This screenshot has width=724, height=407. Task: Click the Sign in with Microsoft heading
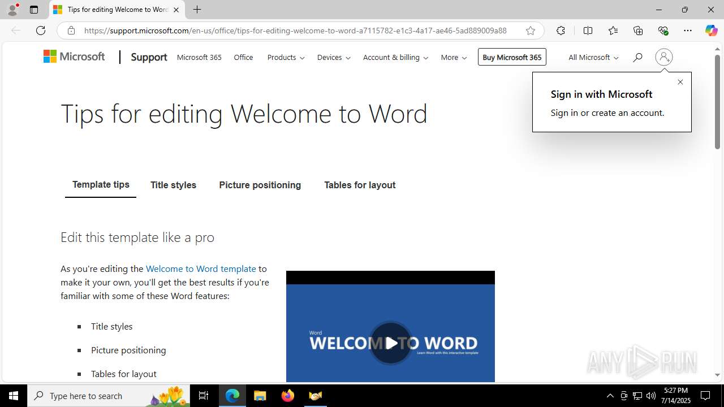601,94
